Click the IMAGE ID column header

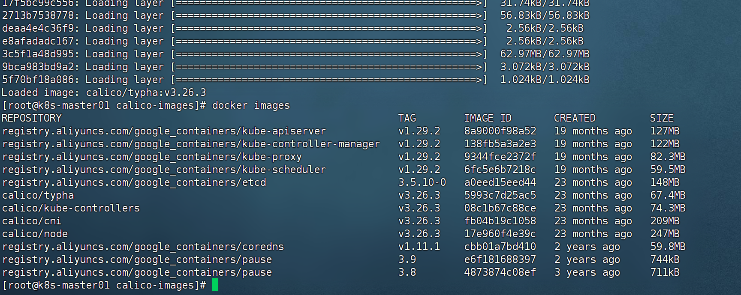(x=488, y=118)
